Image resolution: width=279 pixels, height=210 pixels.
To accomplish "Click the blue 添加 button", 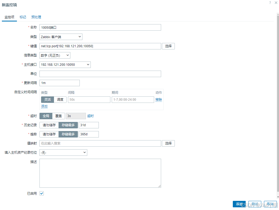I will click(239, 204).
